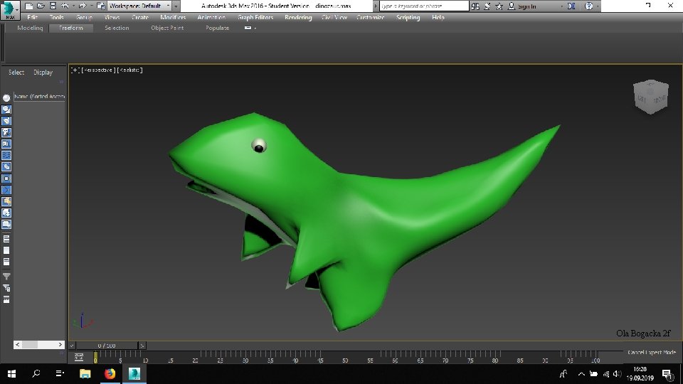Click the Redo arrow icon

(x=83, y=6)
